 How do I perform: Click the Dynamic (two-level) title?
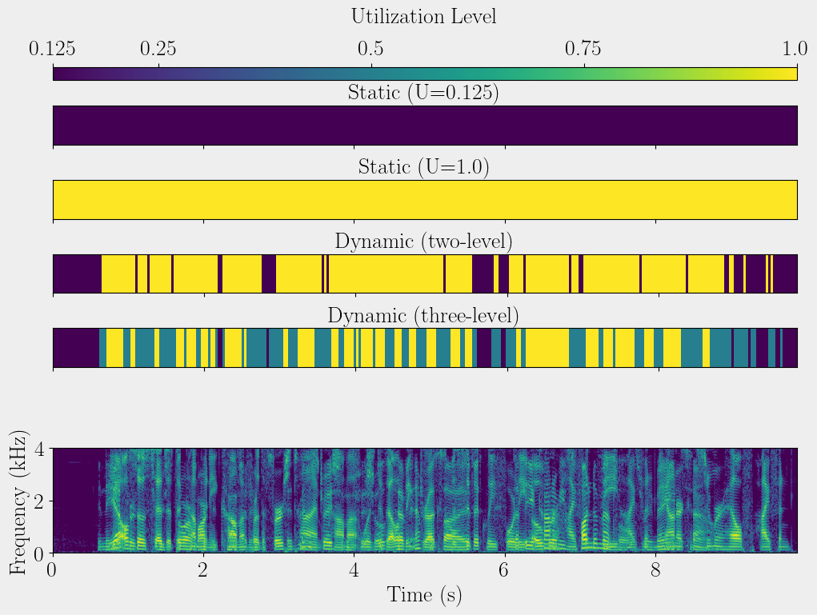[x=423, y=242]
